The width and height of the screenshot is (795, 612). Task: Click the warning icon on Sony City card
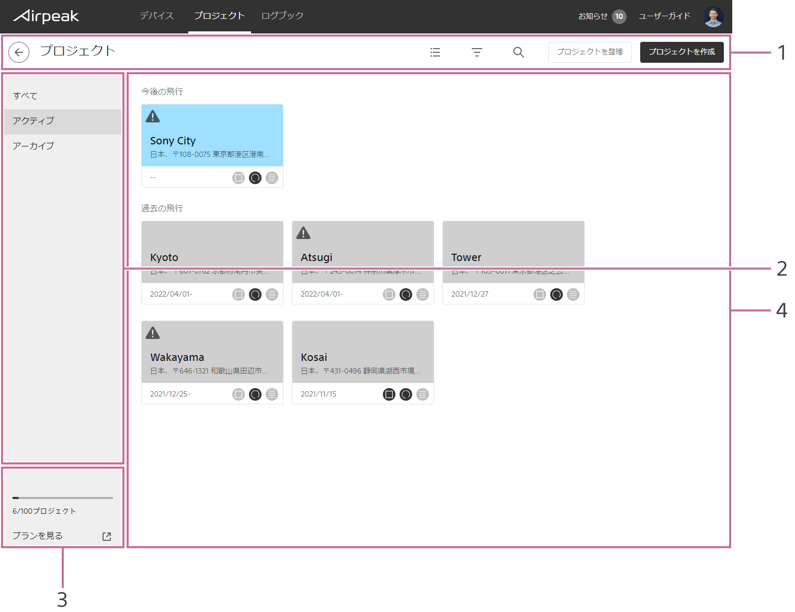153,116
